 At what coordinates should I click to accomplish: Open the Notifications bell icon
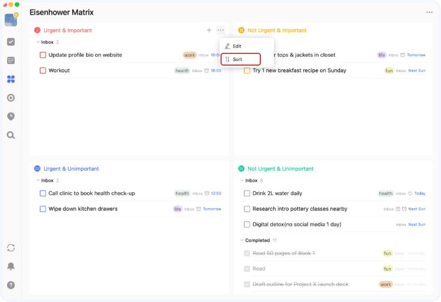coord(11,266)
